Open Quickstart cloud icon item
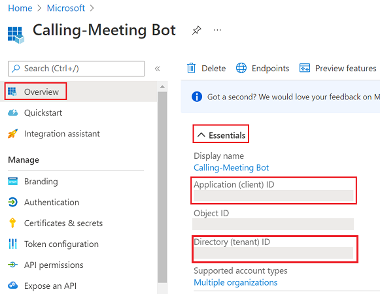The height and width of the screenshot is (294, 380). coord(12,112)
